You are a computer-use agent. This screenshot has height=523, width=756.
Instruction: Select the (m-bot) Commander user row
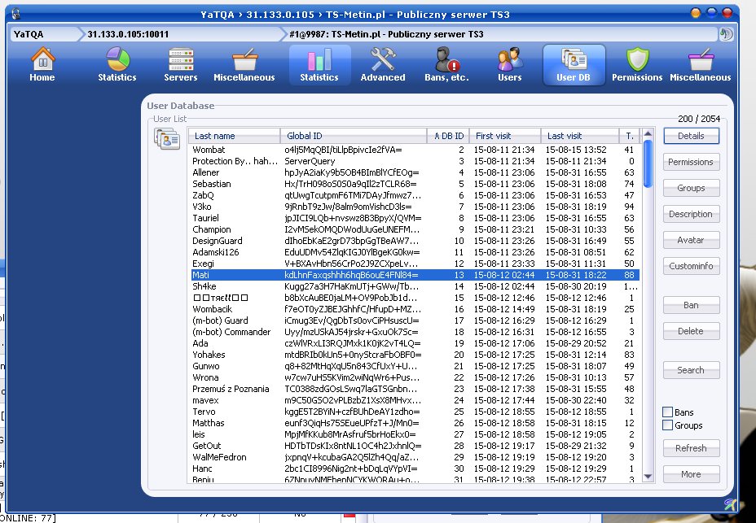(x=415, y=332)
